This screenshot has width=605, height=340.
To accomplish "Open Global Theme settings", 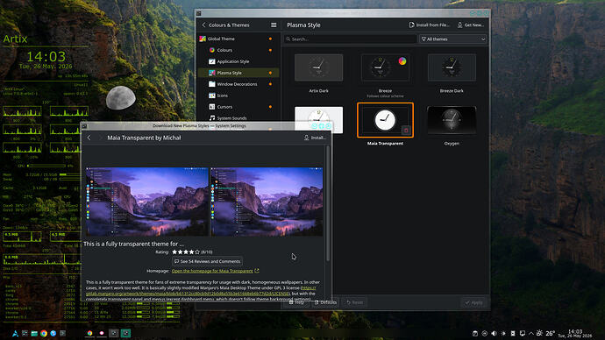I will (x=238, y=39).
